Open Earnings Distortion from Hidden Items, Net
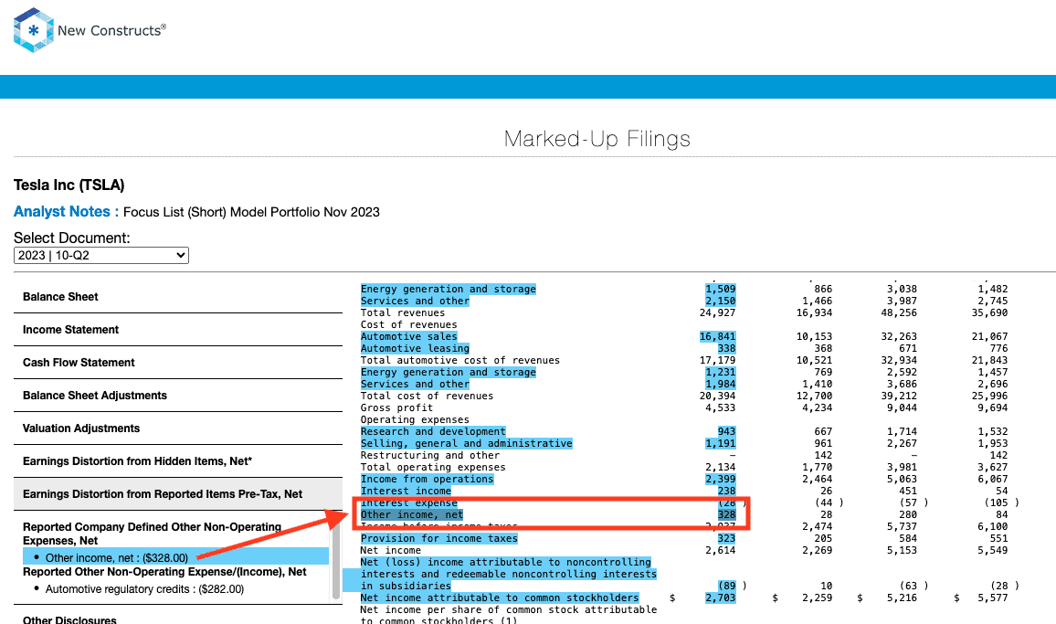Screen dimensions: 1056x624 pyautogui.click(x=178, y=461)
